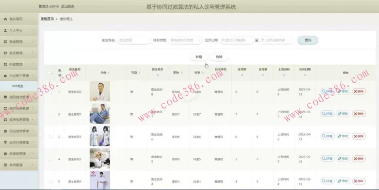Image resolution: width=379 pixels, height=190 pixels.
Task: Click avatar photo of 医生账号8
Action: click(x=100, y=91)
